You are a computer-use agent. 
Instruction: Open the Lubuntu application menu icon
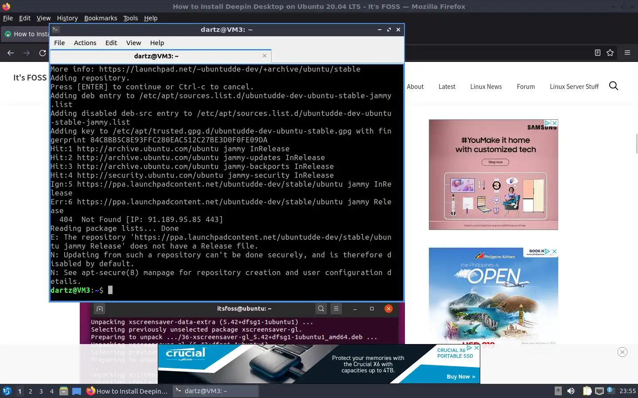pos(7,391)
